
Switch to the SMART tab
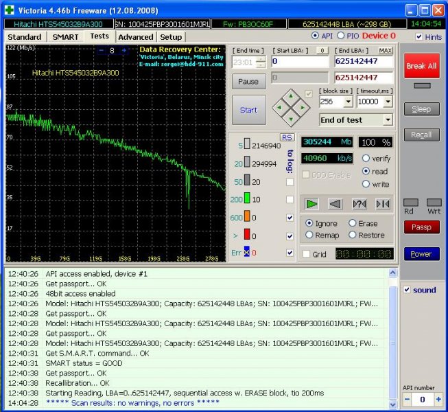(65, 36)
